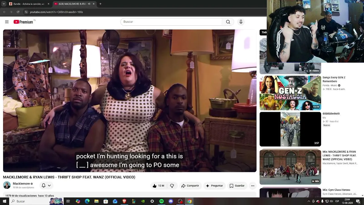This screenshot has height=205, width=364.
Task: Open more actions three-dot menu
Action: (253, 186)
